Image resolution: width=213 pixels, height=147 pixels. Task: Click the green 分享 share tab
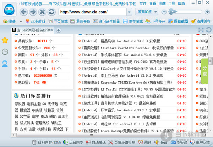click(204, 71)
